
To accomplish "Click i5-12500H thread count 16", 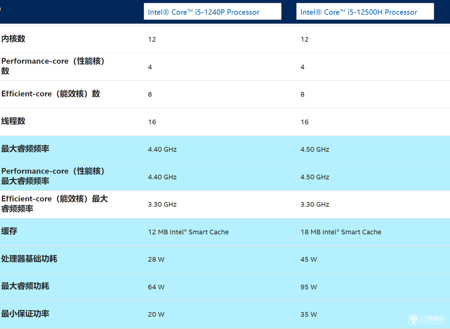I will [x=305, y=122].
